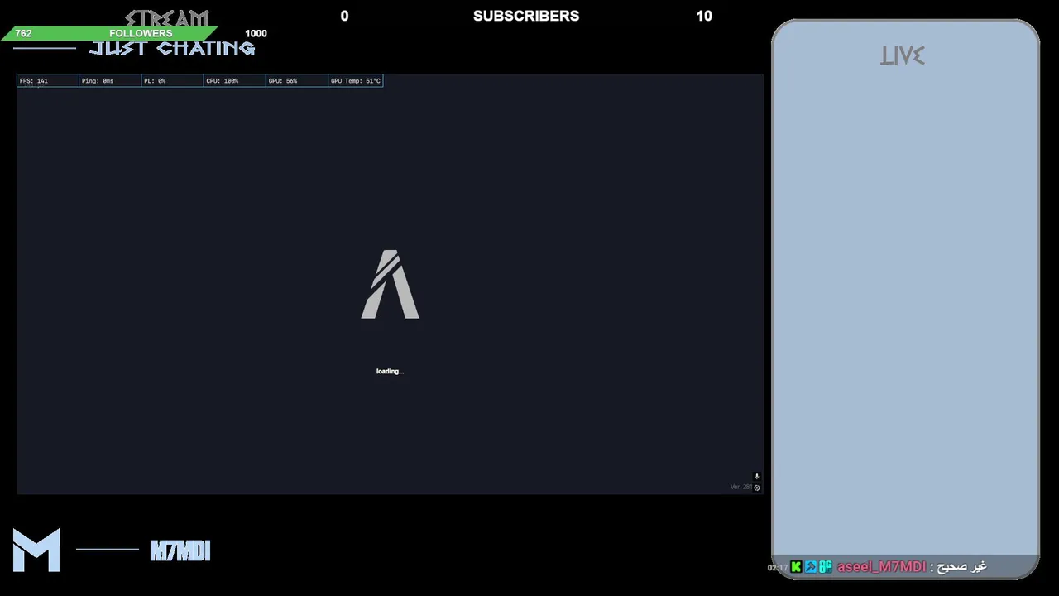Click the Arabic chat message 'غير صحيح'
This screenshot has width=1059, height=596.
[962, 567]
